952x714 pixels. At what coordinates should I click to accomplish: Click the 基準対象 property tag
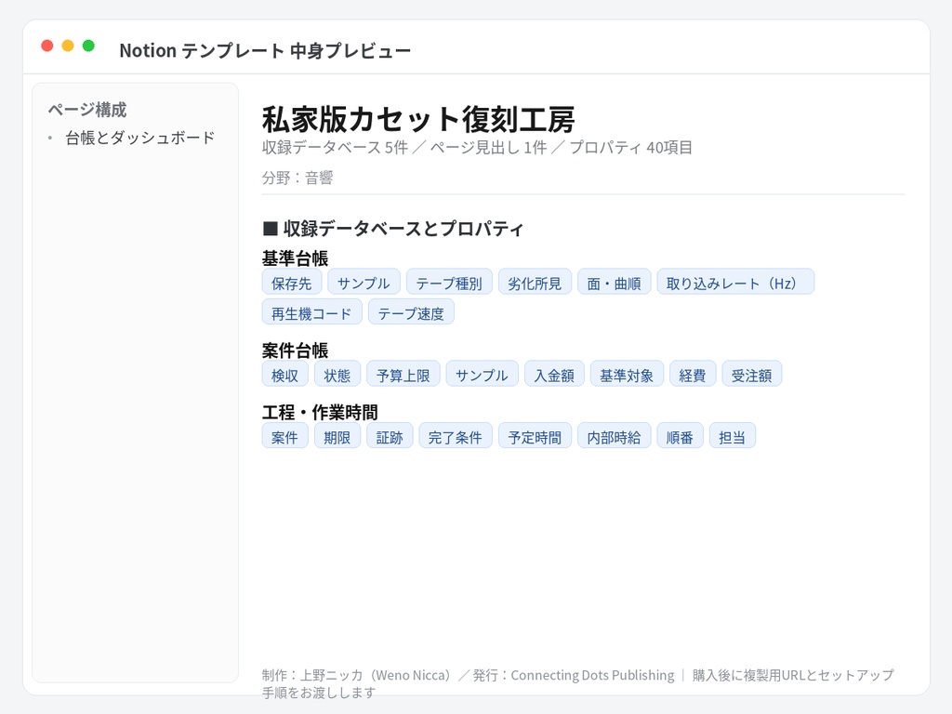(x=627, y=376)
